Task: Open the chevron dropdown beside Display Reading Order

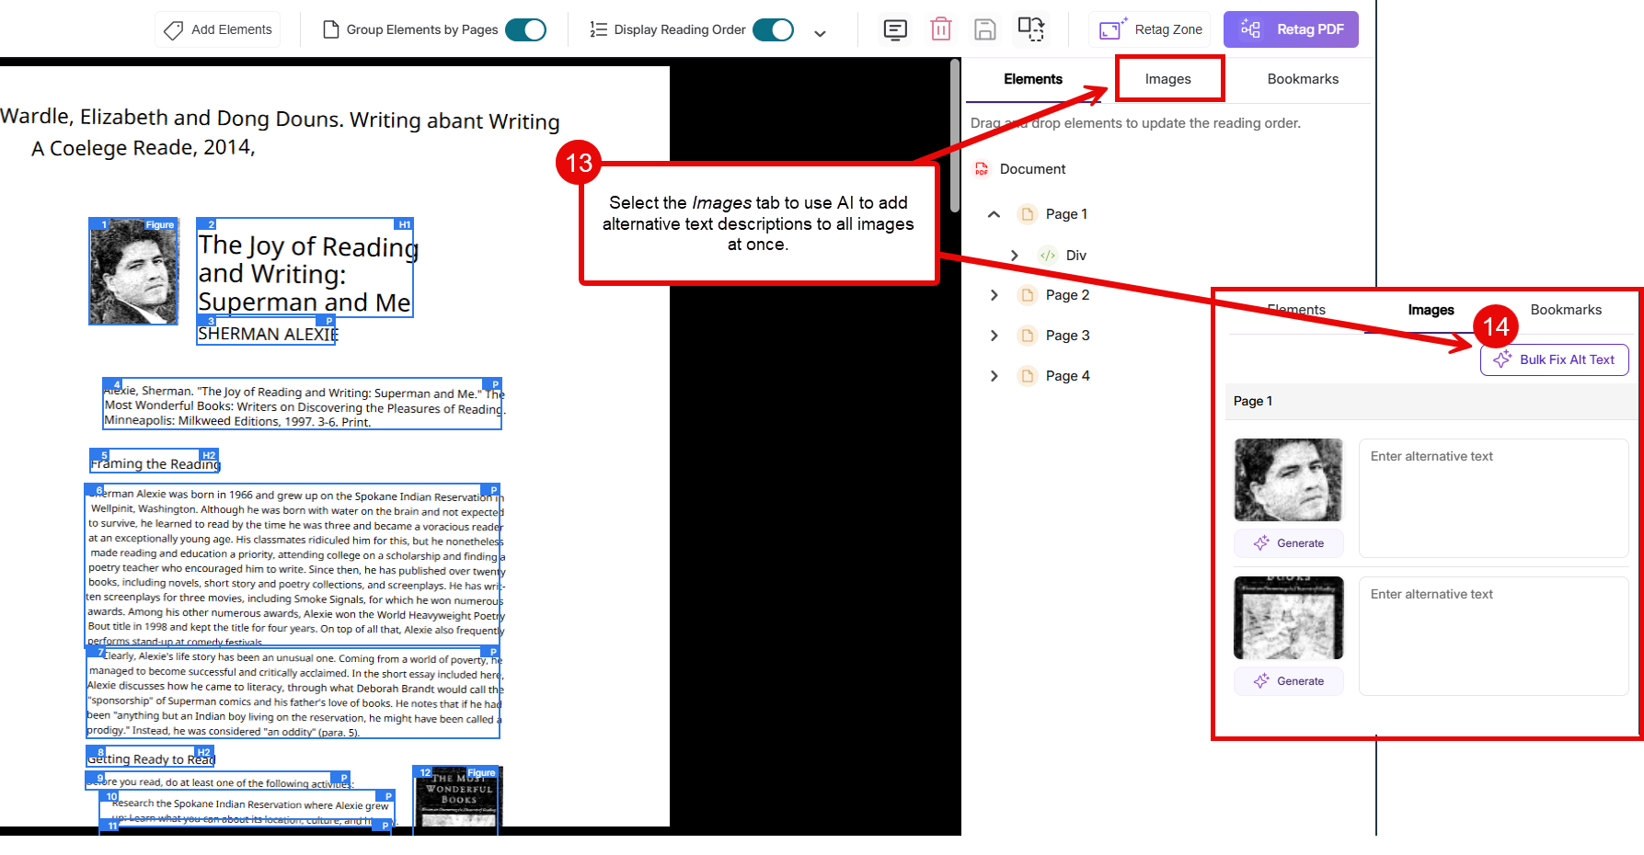Action: click(x=820, y=33)
